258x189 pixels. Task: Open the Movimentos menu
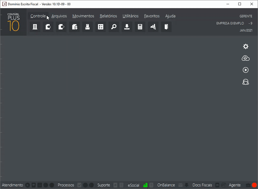click(x=83, y=16)
